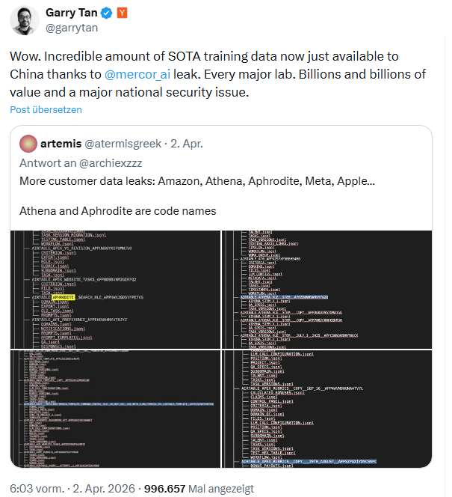Click Garry Tan's profile avatar
The width and height of the screenshot is (452, 497).
pyautogui.click(x=25, y=20)
